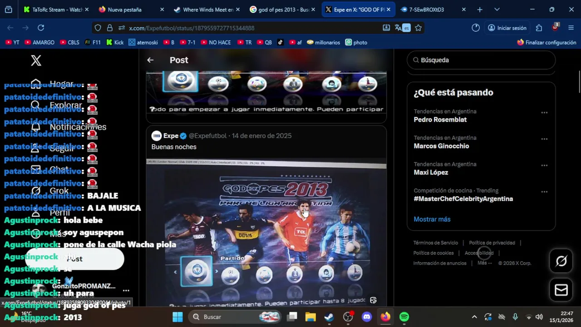581x327 pixels.
Task: Open the Firefox View icon at top-left
Action: coord(8,10)
